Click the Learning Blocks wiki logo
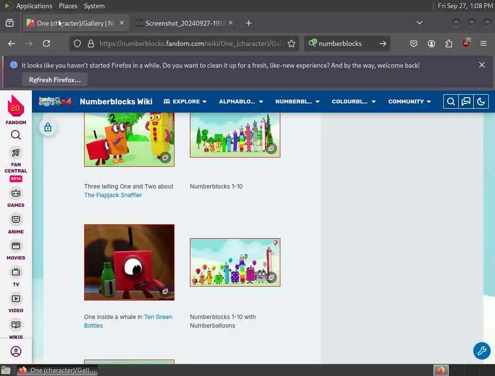The height and width of the screenshot is (376, 495). click(56, 101)
